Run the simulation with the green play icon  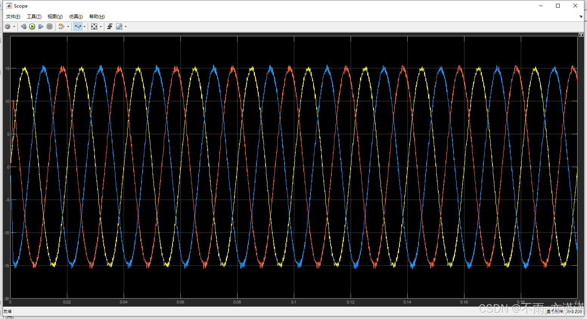[32, 26]
